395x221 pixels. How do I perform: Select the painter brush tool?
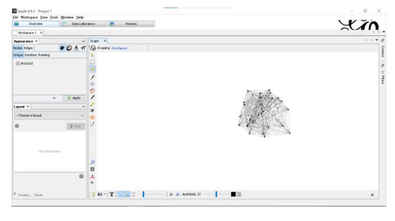[93, 77]
